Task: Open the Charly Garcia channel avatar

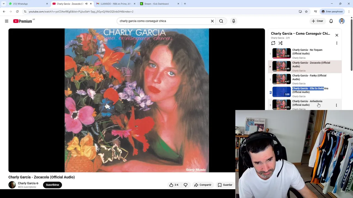Action: 12,185
